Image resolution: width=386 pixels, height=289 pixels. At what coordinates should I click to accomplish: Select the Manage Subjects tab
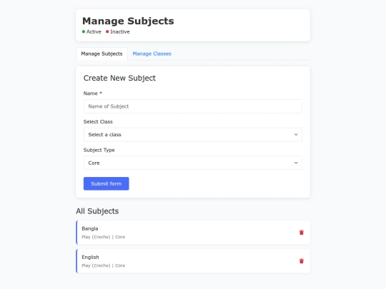102,54
